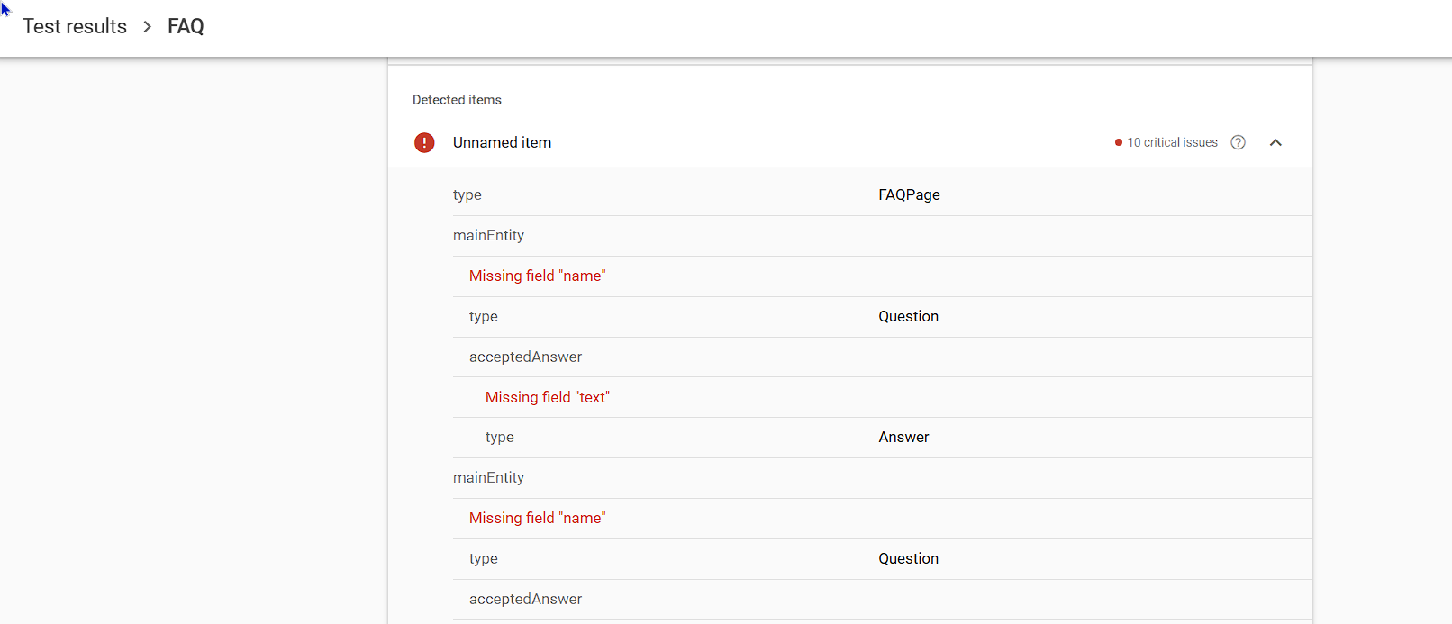Screen dimensions: 1452x624
Task: Click the Answer type value
Action: click(903, 437)
